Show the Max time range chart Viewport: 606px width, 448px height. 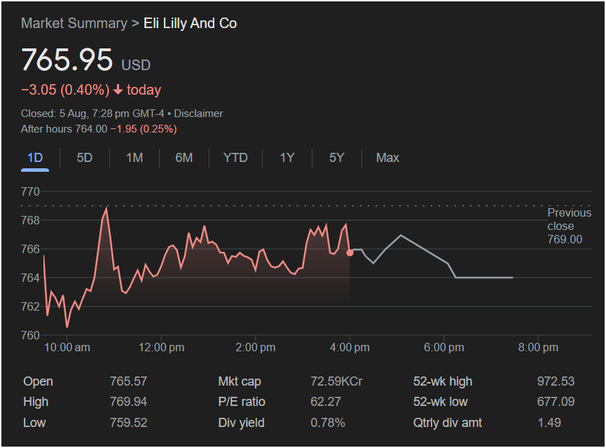(387, 158)
